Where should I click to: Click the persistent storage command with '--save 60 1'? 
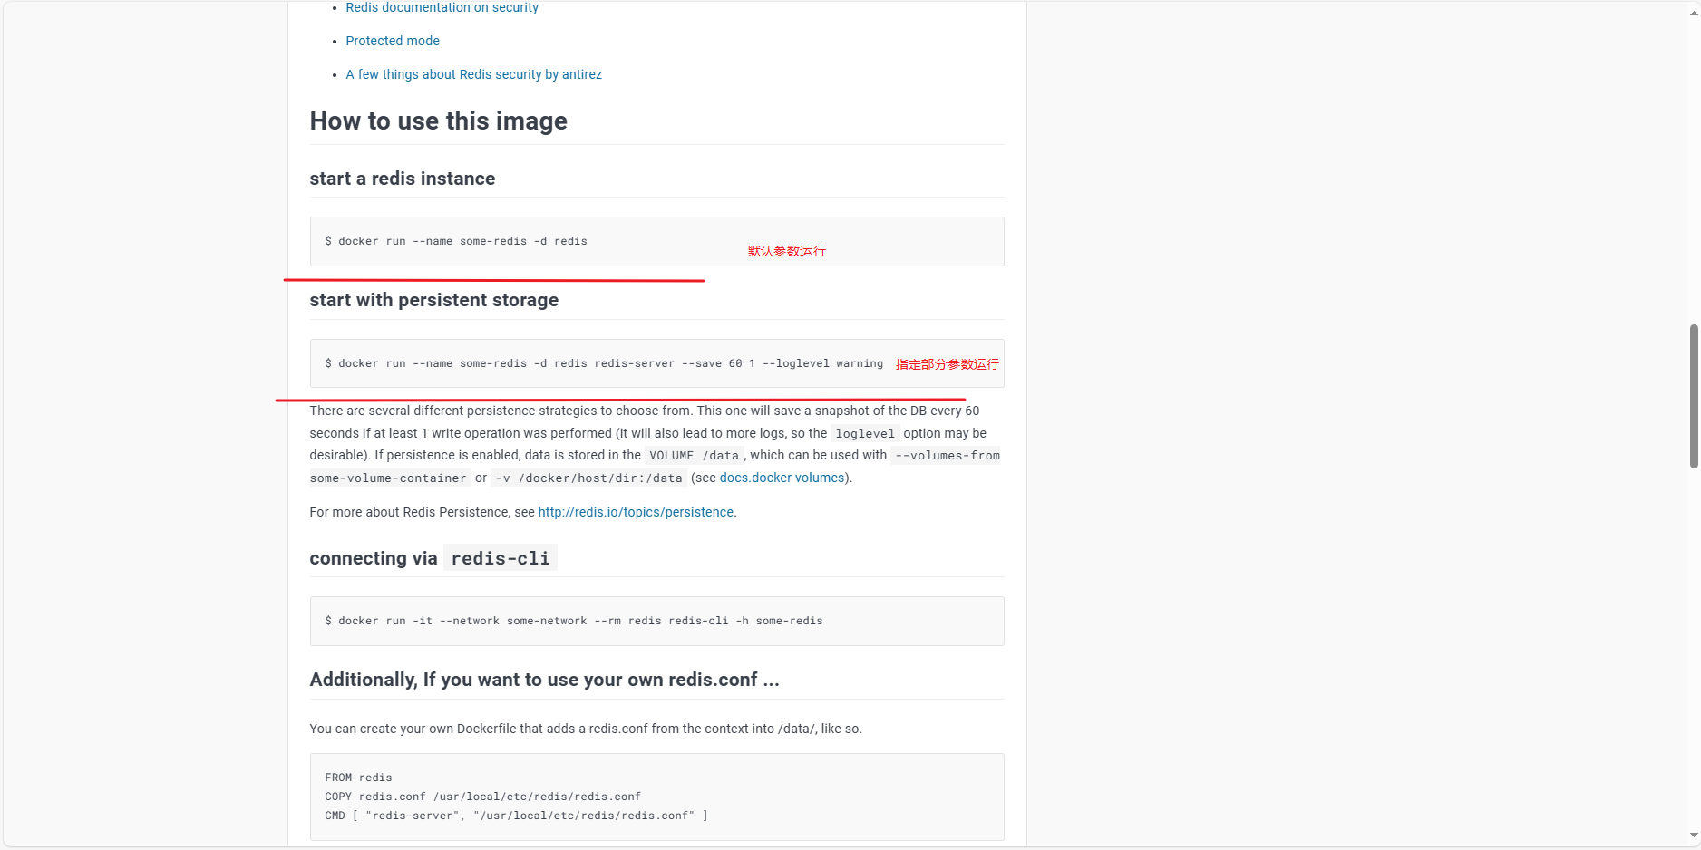coord(604,363)
